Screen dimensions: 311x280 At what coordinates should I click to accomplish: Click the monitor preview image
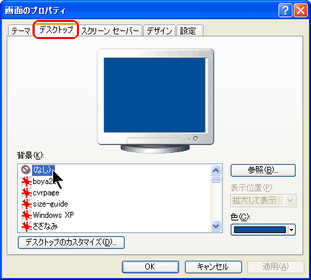(x=155, y=101)
